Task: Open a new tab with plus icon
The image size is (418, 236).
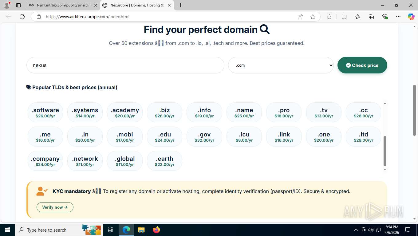Action: [181, 5]
